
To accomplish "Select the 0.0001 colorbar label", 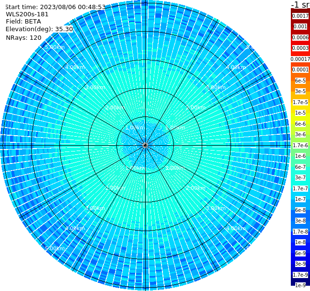I will click(x=300, y=70).
